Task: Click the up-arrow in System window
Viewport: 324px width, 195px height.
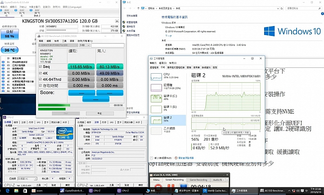Action: click(x=138, y=8)
